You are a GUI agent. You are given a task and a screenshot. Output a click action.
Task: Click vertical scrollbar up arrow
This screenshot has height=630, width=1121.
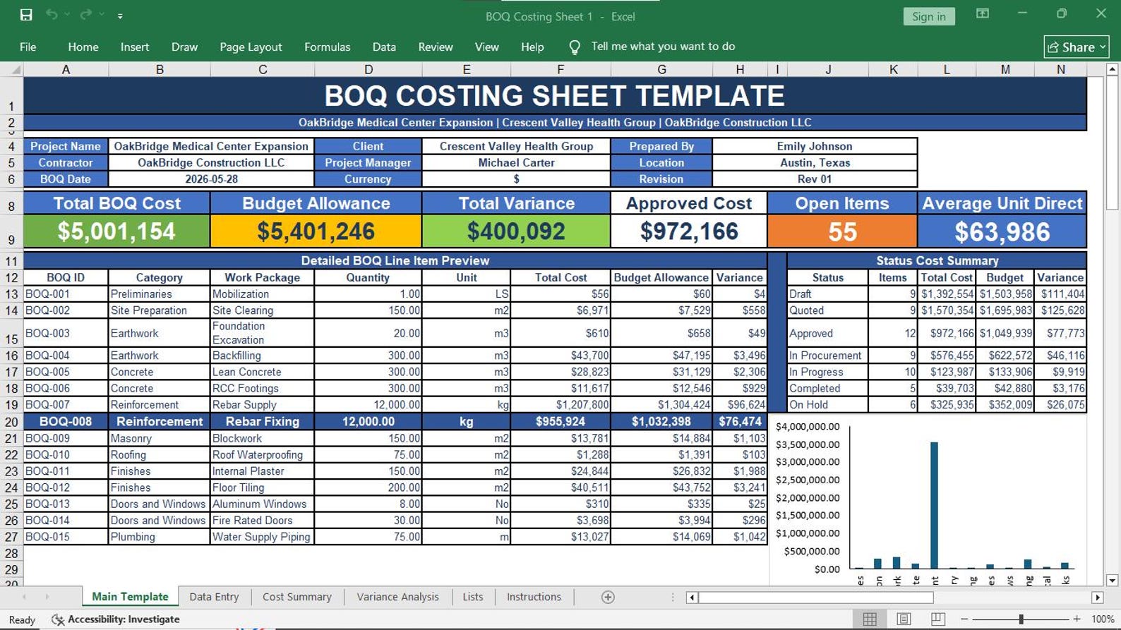[1113, 69]
